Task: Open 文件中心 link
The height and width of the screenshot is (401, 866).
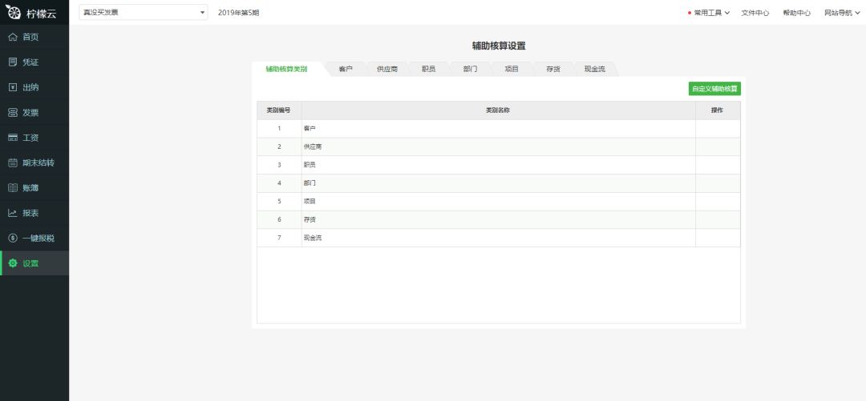Action: click(755, 13)
